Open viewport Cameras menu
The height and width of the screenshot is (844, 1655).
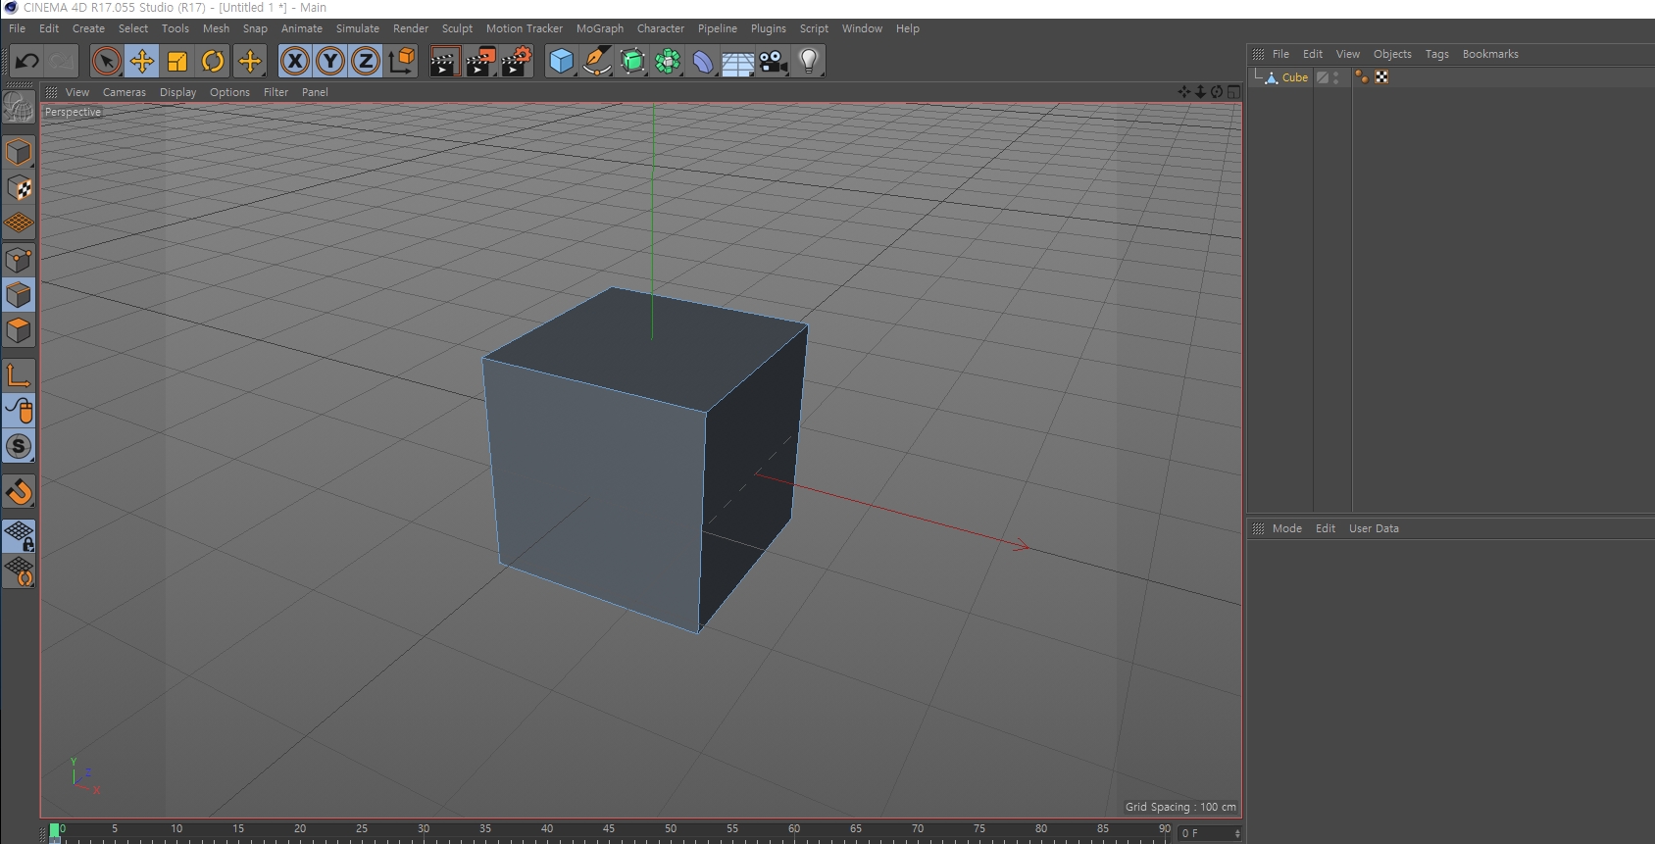point(125,92)
